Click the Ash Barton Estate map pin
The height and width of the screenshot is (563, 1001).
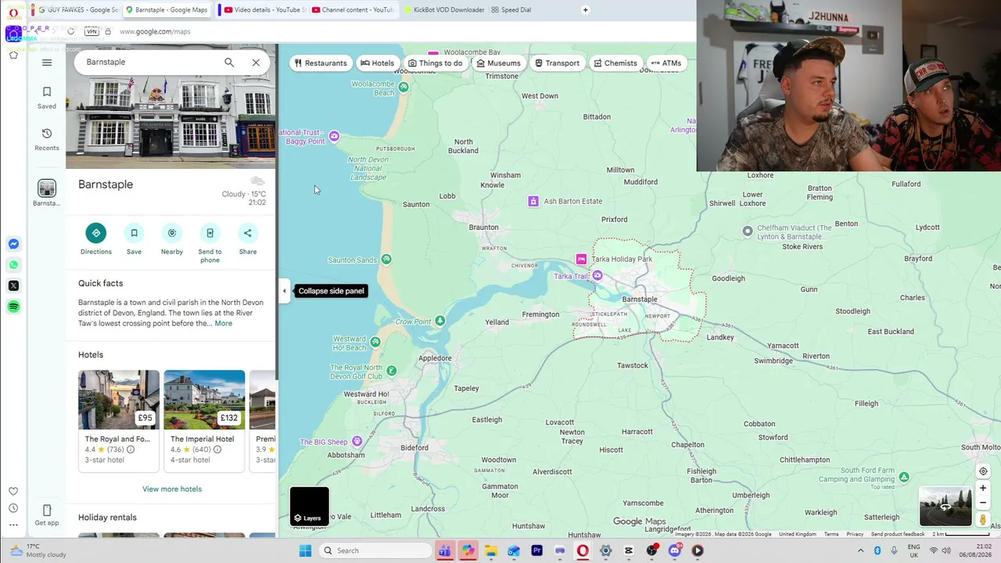(533, 202)
